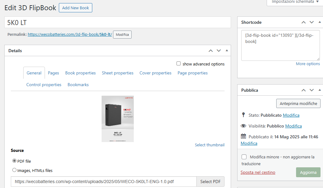
Task: Edit Visibilità via Modifica link
Action: point(293,126)
